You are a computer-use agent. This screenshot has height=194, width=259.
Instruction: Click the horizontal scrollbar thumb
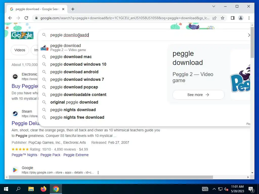pos(111,177)
